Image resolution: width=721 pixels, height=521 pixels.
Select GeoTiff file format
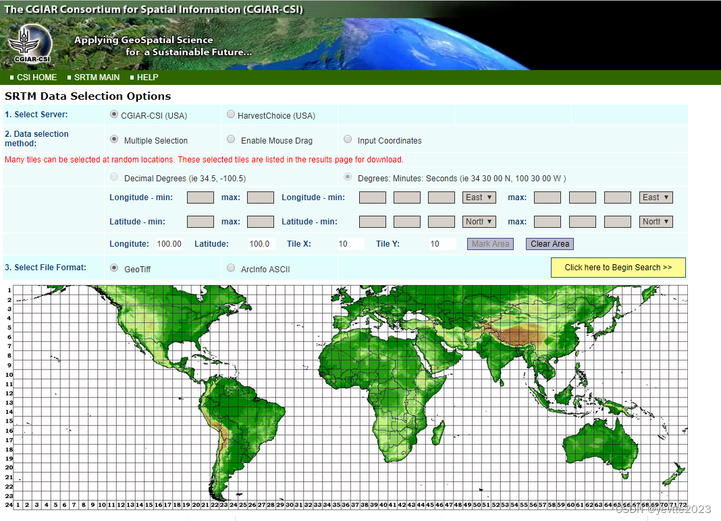click(x=114, y=268)
